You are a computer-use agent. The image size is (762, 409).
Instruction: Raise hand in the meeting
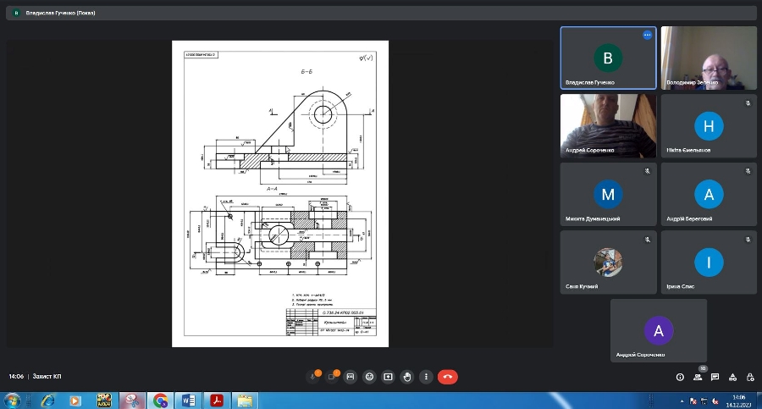point(407,376)
